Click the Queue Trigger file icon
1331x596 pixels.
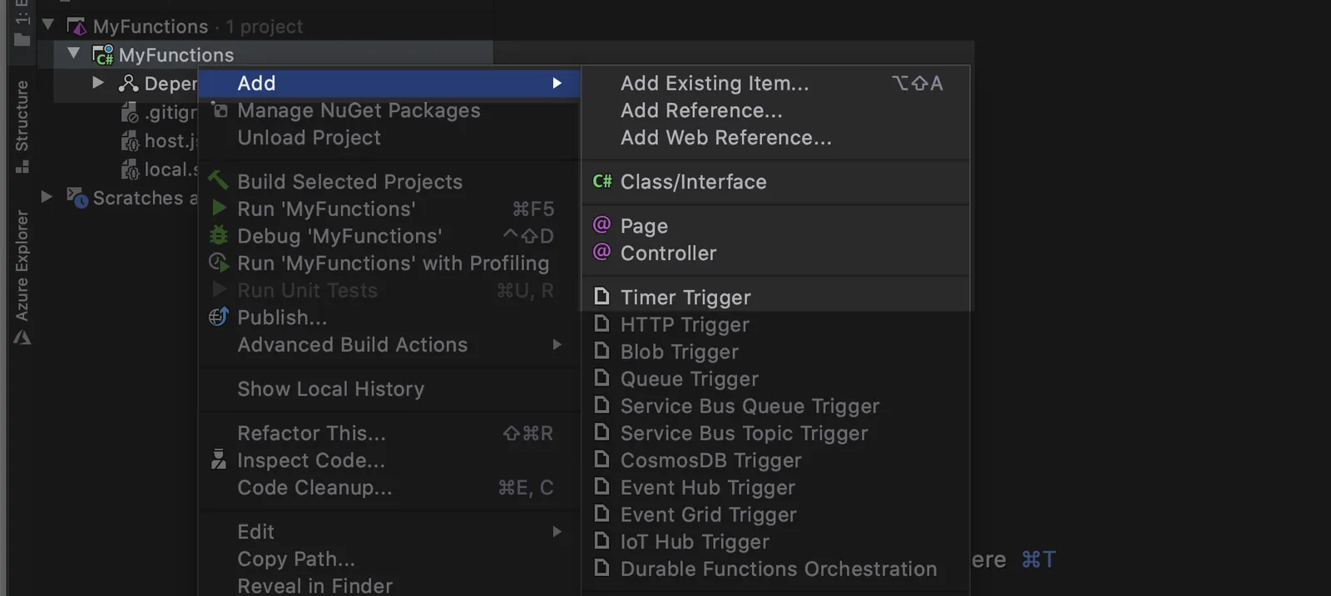[601, 377]
